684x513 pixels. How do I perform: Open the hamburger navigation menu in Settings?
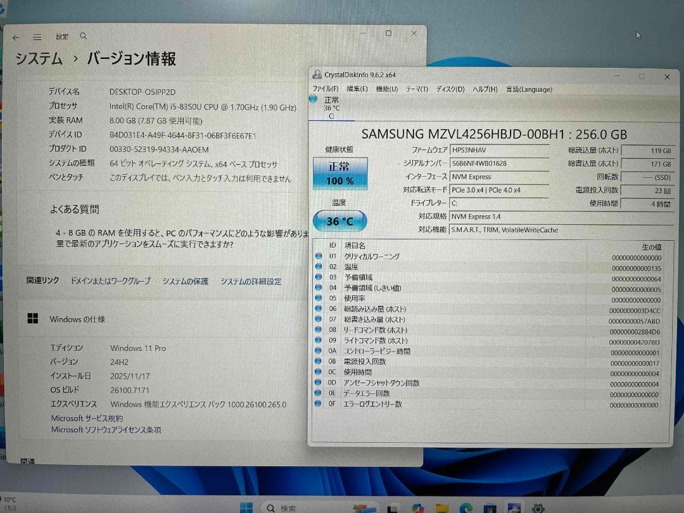point(37,37)
